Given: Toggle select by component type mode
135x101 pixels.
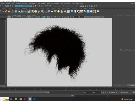Looking at the screenshot, I should point(10,6).
